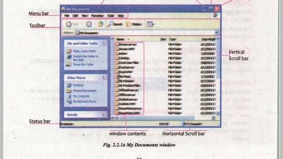Select the PowerPoint.en-us folder name
Image resolution: width=283 pixels, height=159 pixels.
point(130,109)
